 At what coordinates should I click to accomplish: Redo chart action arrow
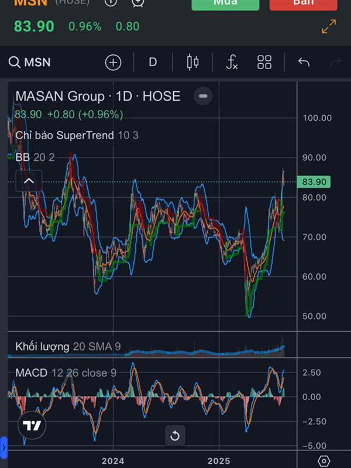coord(336,63)
